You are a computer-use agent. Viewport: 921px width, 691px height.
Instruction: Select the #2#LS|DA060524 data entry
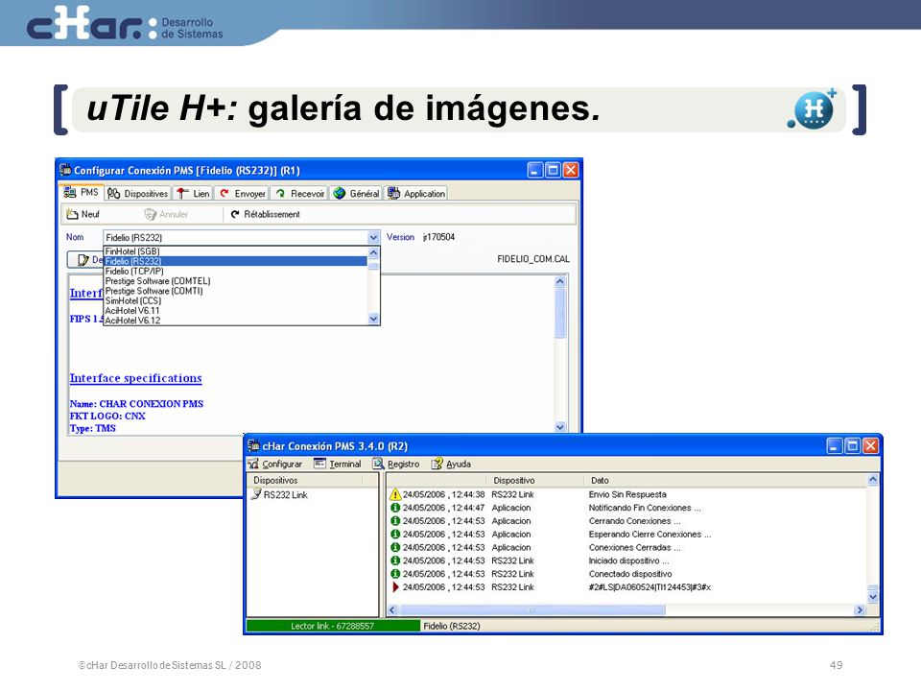click(649, 587)
